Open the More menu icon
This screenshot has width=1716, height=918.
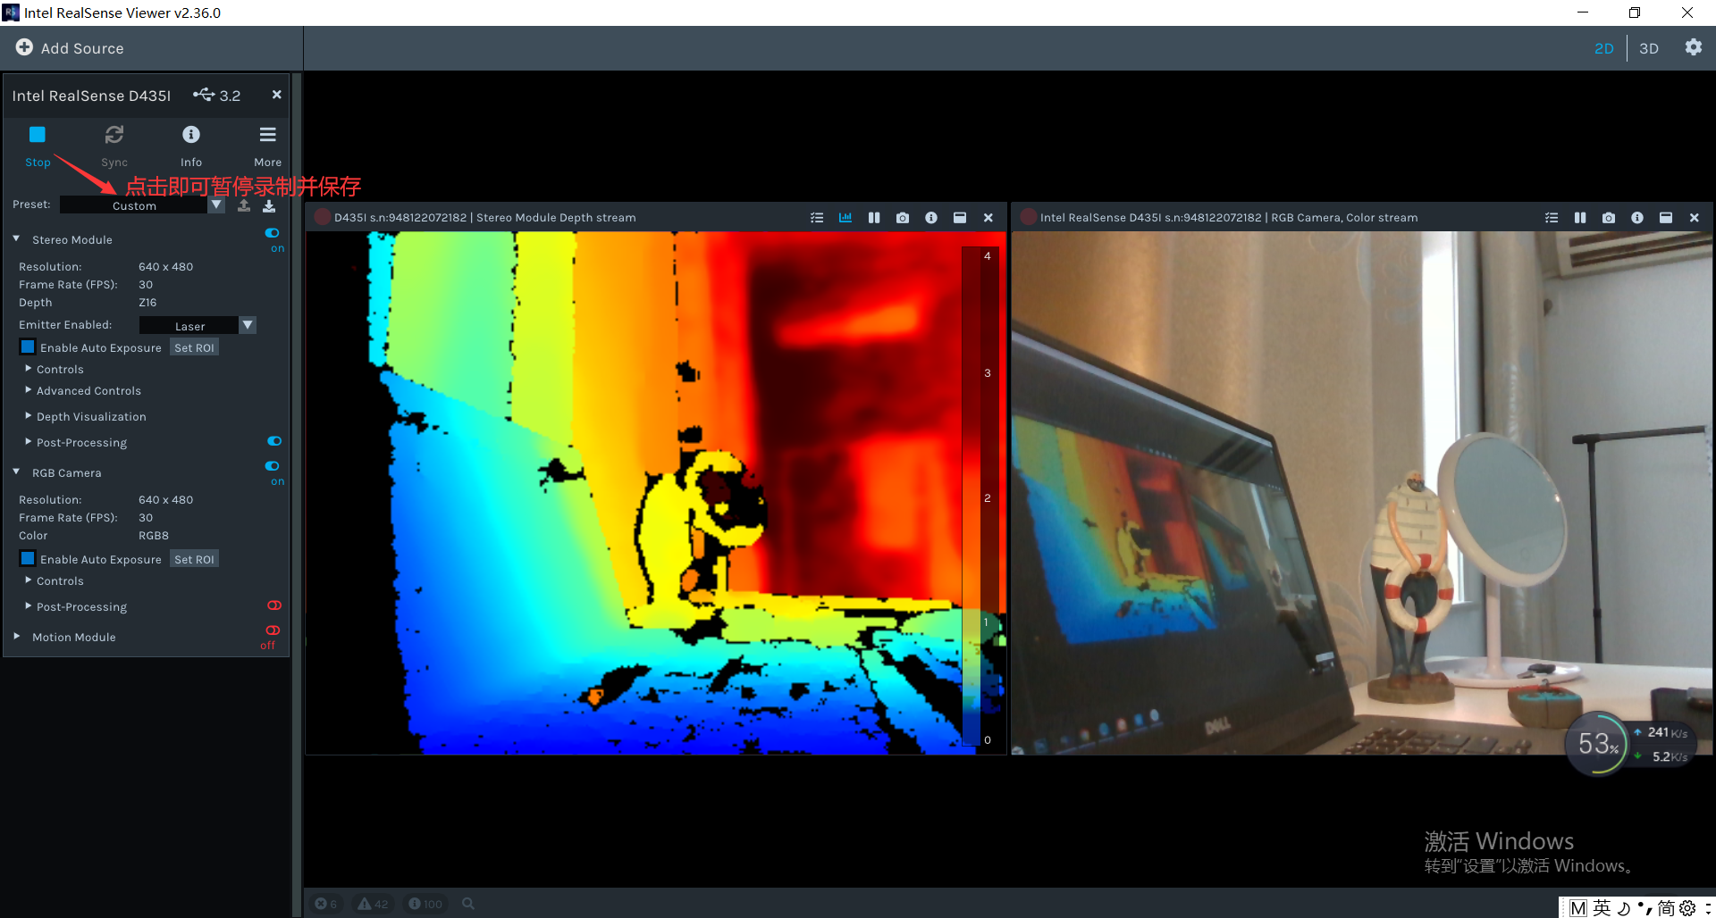tap(266, 135)
